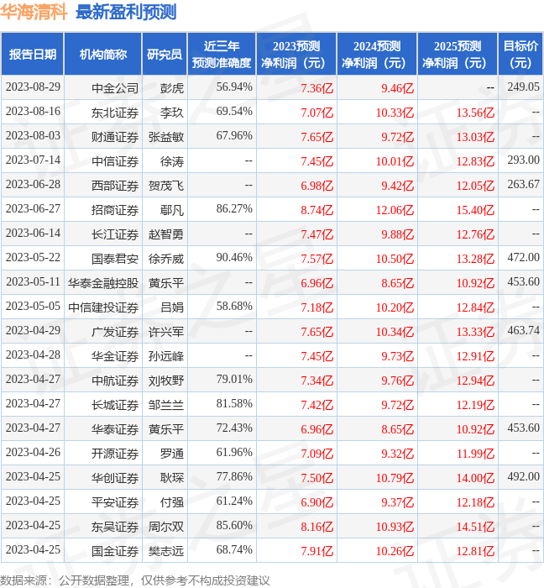Image resolution: width=544 pixels, height=588 pixels.
Task: Click researcher name 张益敏
Action: [166, 137]
